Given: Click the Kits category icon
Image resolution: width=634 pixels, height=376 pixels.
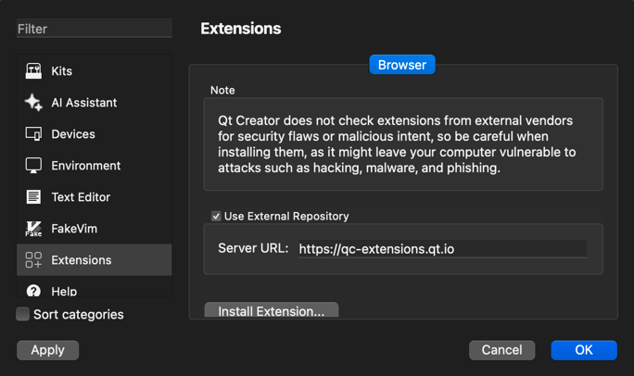Looking at the screenshot, I should coord(33,71).
